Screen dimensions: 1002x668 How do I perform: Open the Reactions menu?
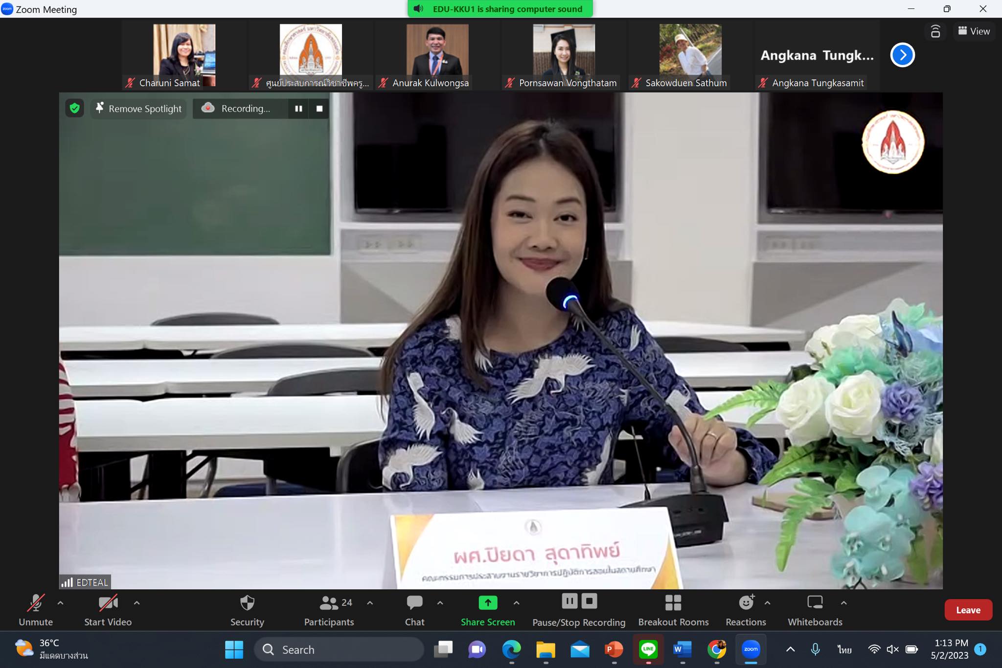point(746,609)
